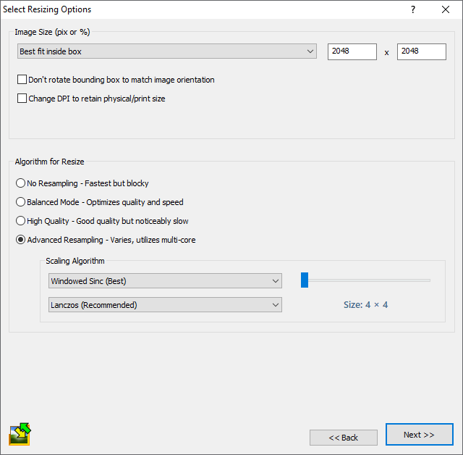Open the Best fit inside box dropdown
Screen dimensions: 463x455
pos(166,51)
